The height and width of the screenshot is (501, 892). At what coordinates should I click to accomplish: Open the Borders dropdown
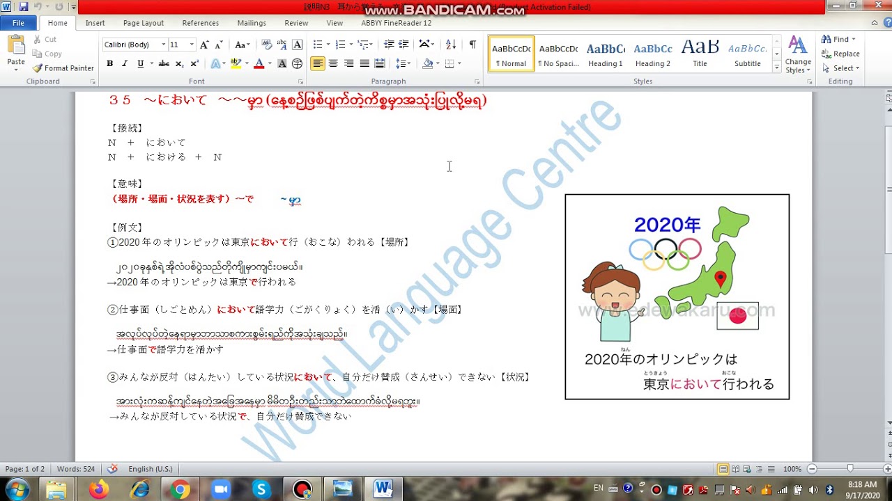click(459, 63)
